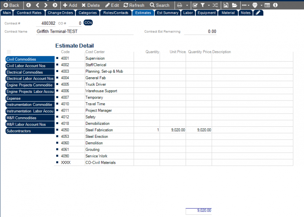Screen dimensions: 304x217
Task: Refresh the contract data
Action: tap(134, 5)
